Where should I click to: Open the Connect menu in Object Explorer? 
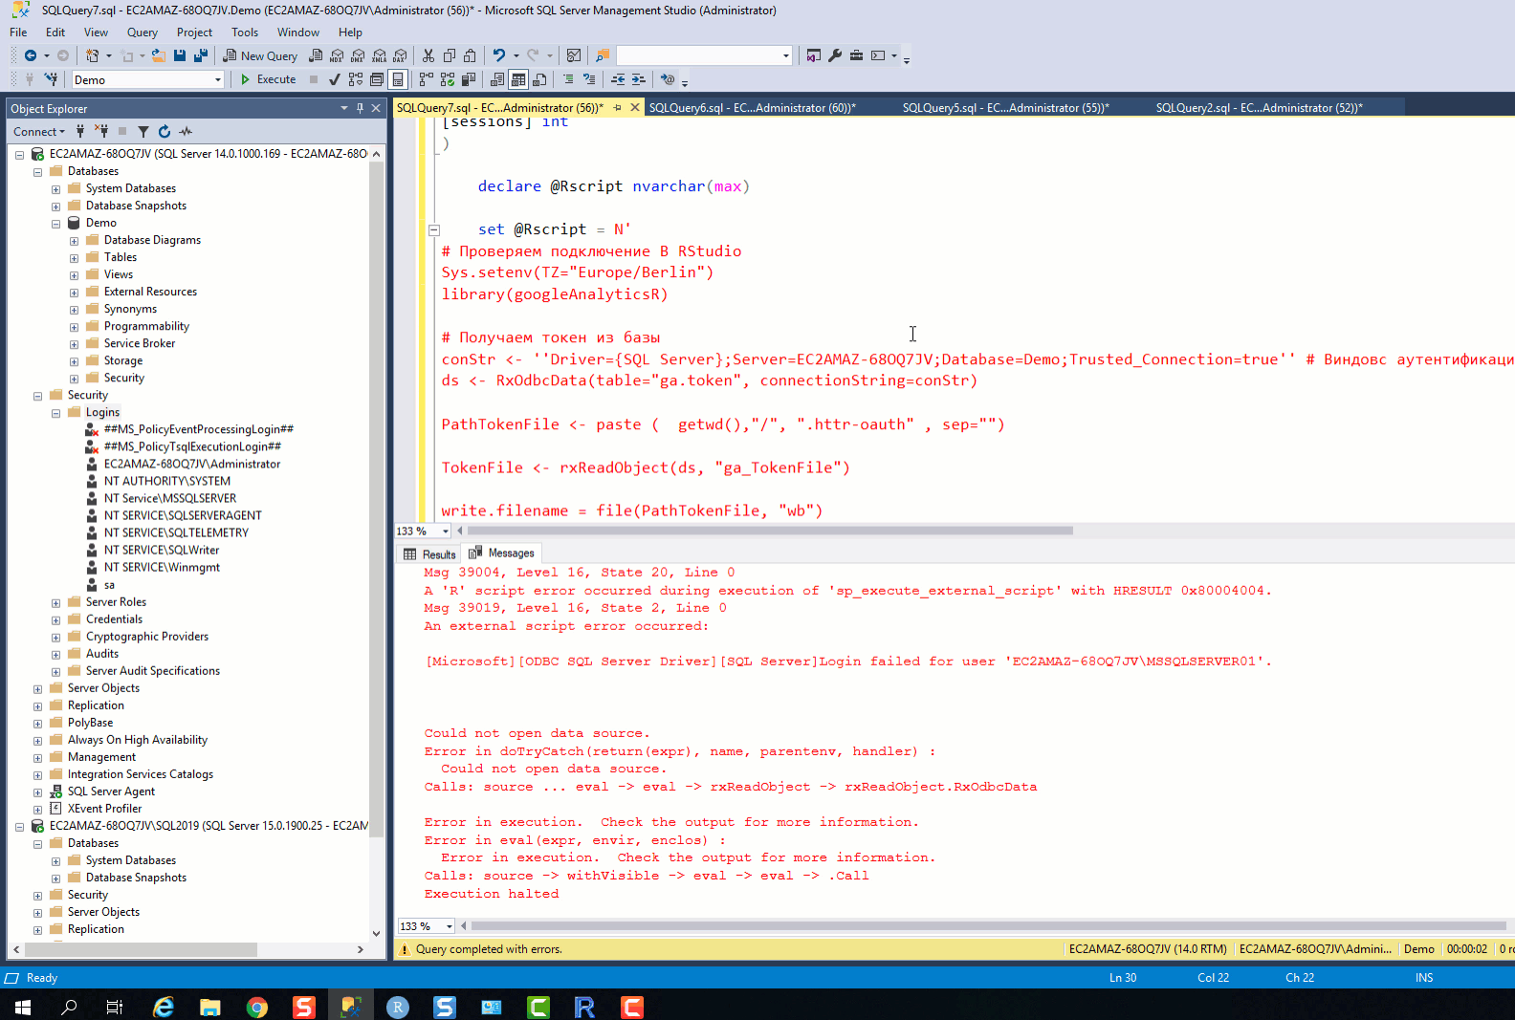point(39,132)
